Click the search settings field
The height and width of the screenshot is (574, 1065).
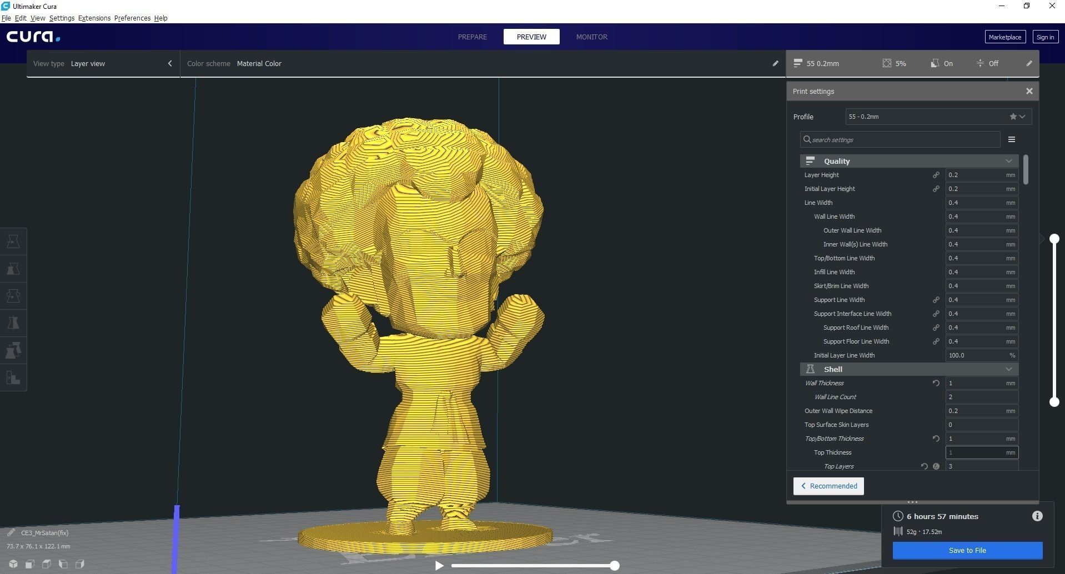point(900,139)
